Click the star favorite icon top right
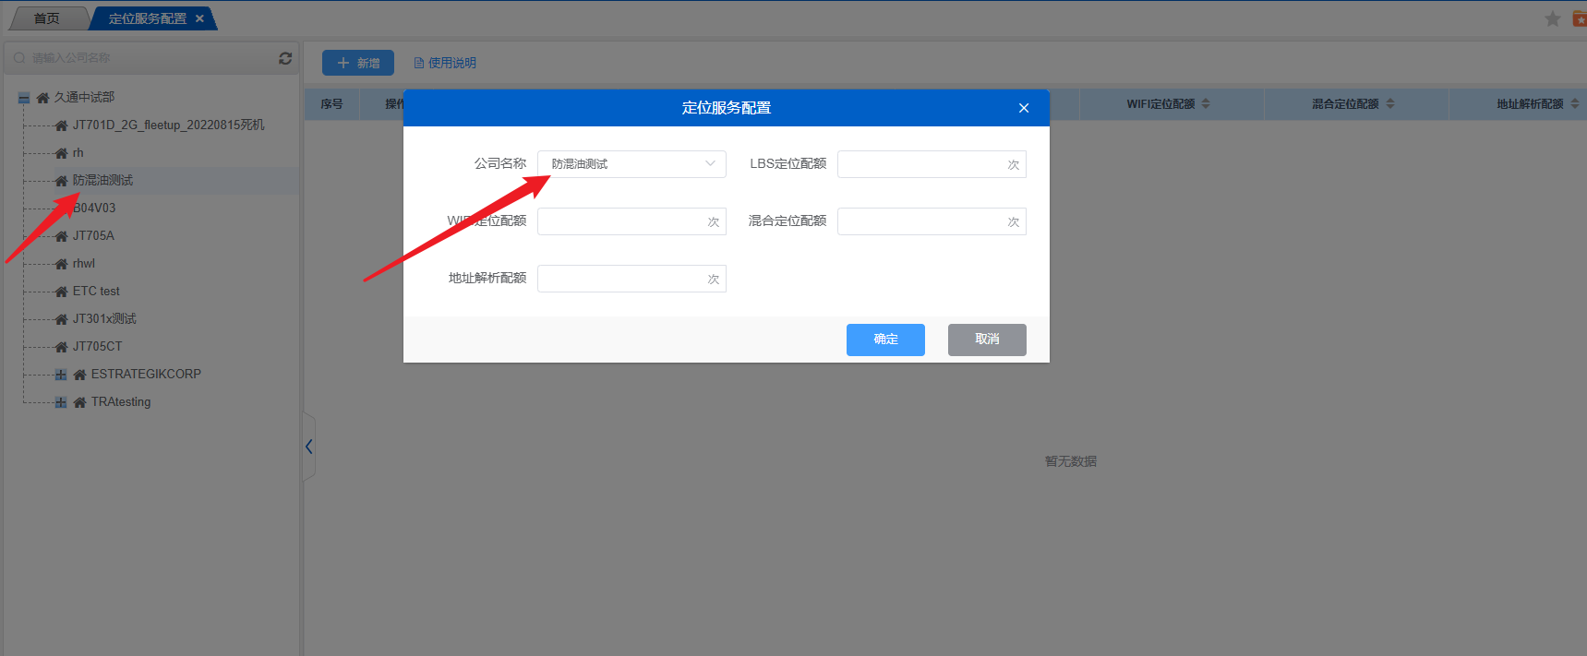This screenshot has height=656, width=1587. (x=1553, y=19)
